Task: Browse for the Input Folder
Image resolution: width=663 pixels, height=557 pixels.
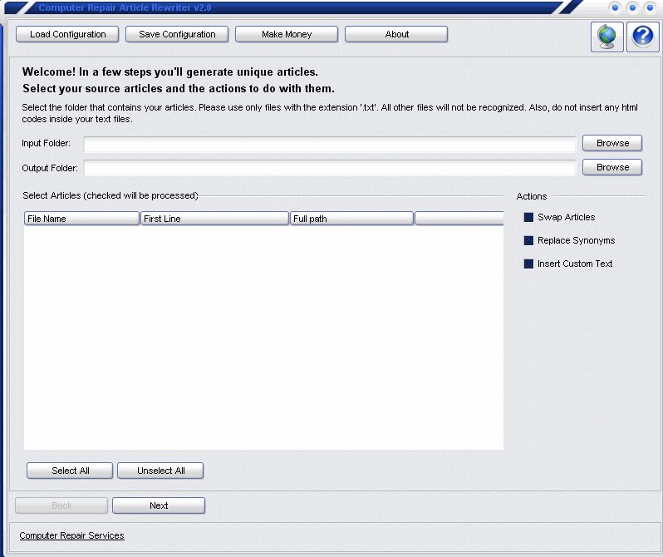Action: click(612, 143)
